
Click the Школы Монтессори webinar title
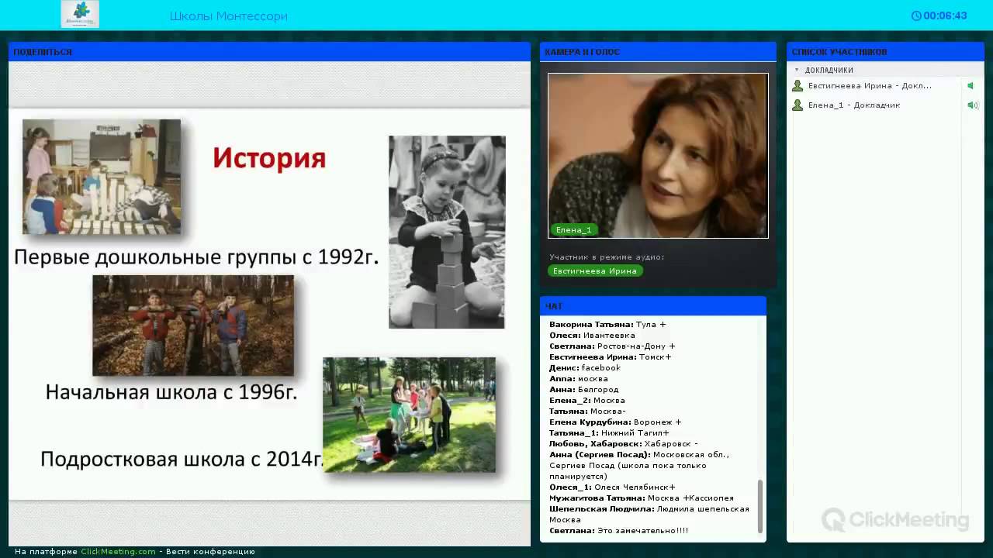229,16
